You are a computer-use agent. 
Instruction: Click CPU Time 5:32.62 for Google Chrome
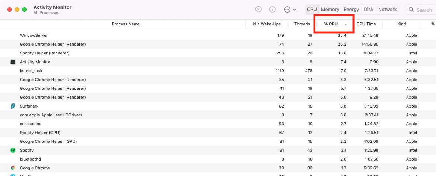(x=371, y=168)
